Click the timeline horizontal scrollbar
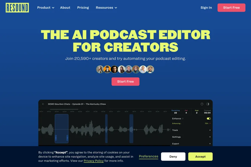This screenshot has height=167, width=251. pyautogui.click(x=64, y=109)
